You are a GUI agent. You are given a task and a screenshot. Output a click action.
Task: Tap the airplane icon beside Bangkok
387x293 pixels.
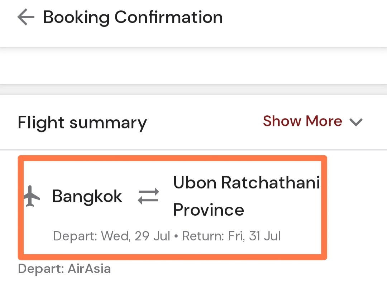(x=33, y=196)
